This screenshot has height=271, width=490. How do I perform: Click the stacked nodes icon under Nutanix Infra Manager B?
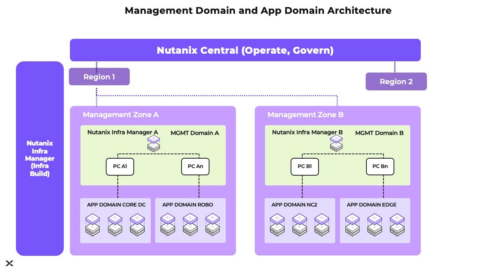(x=336, y=144)
